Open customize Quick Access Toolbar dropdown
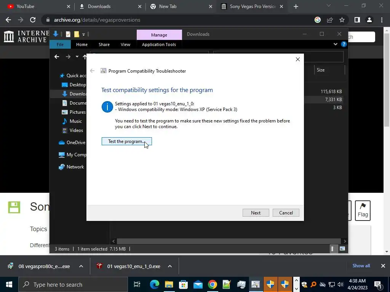 [x=83, y=34]
